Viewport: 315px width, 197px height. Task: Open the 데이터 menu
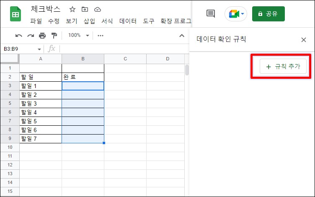(x=128, y=21)
